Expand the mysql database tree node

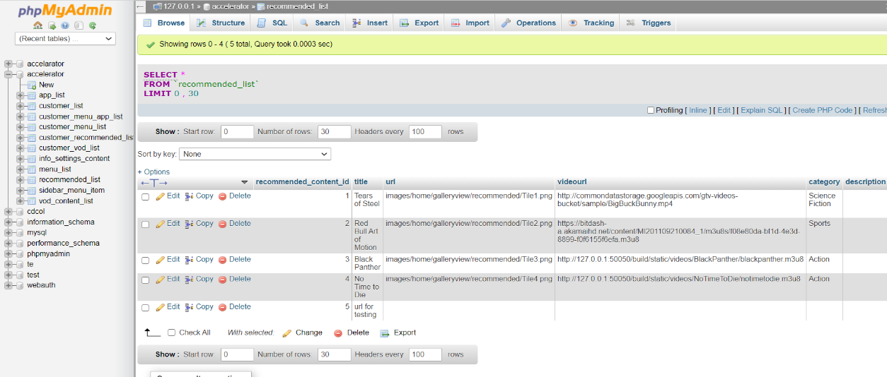click(9, 232)
